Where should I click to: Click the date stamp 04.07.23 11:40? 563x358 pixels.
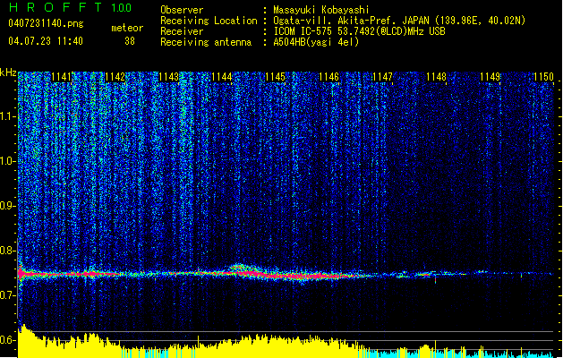click(x=46, y=41)
